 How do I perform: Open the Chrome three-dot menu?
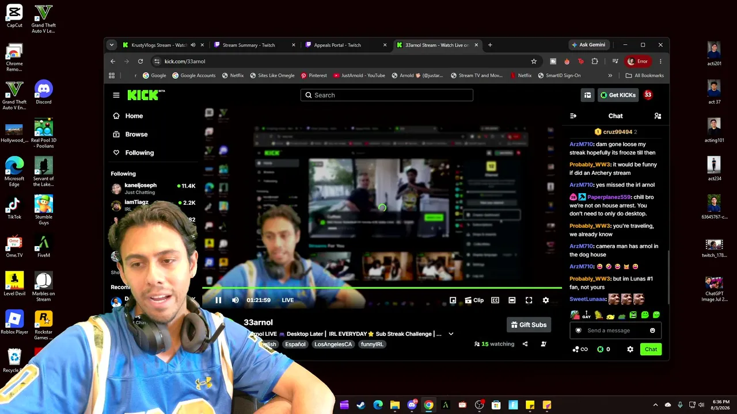click(660, 62)
